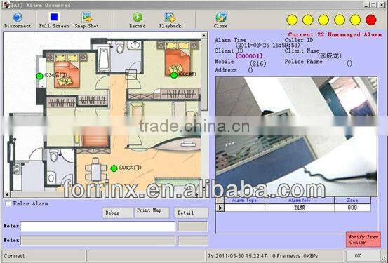Confirm with the OK button
Image resolution: width=388 pixels, height=263 pixels.
(363, 255)
